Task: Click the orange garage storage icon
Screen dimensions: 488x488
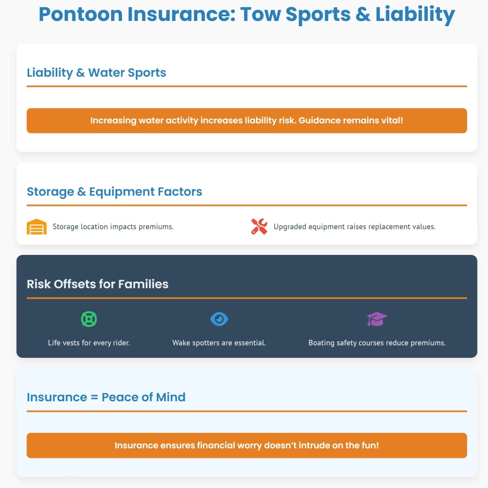Action: (37, 227)
